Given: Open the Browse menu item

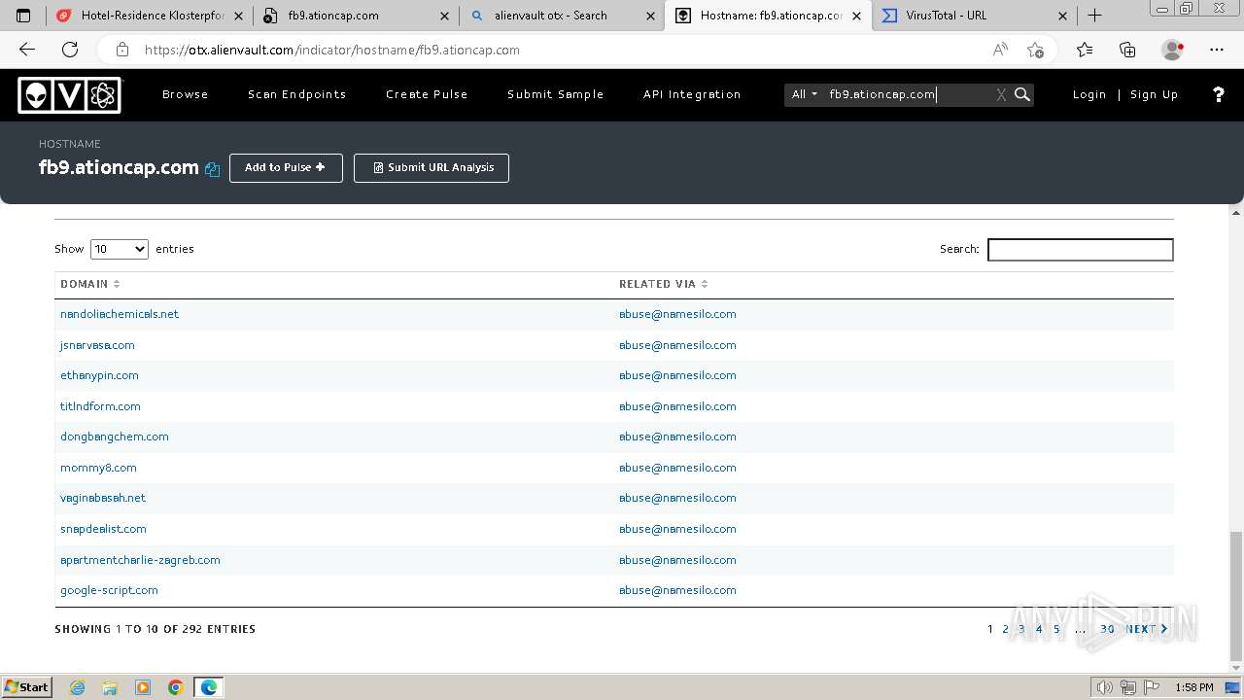Looking at the screenshot, I should (x=186, y=94).
